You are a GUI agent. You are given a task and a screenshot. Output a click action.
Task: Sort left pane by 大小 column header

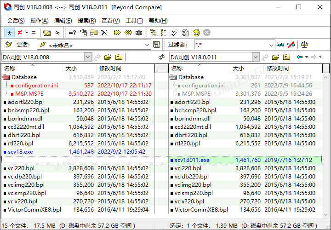[80, 69]
